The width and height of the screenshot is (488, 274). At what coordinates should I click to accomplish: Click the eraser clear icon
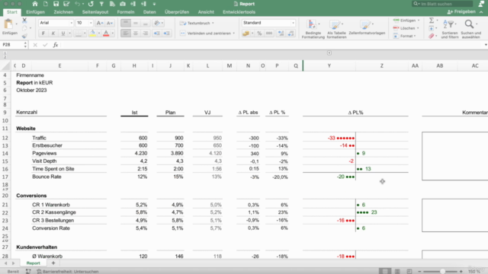click(x=432, y=36)
